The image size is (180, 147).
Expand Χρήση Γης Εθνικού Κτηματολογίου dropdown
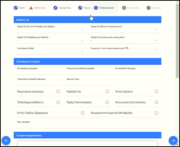(x=124, y=28)
